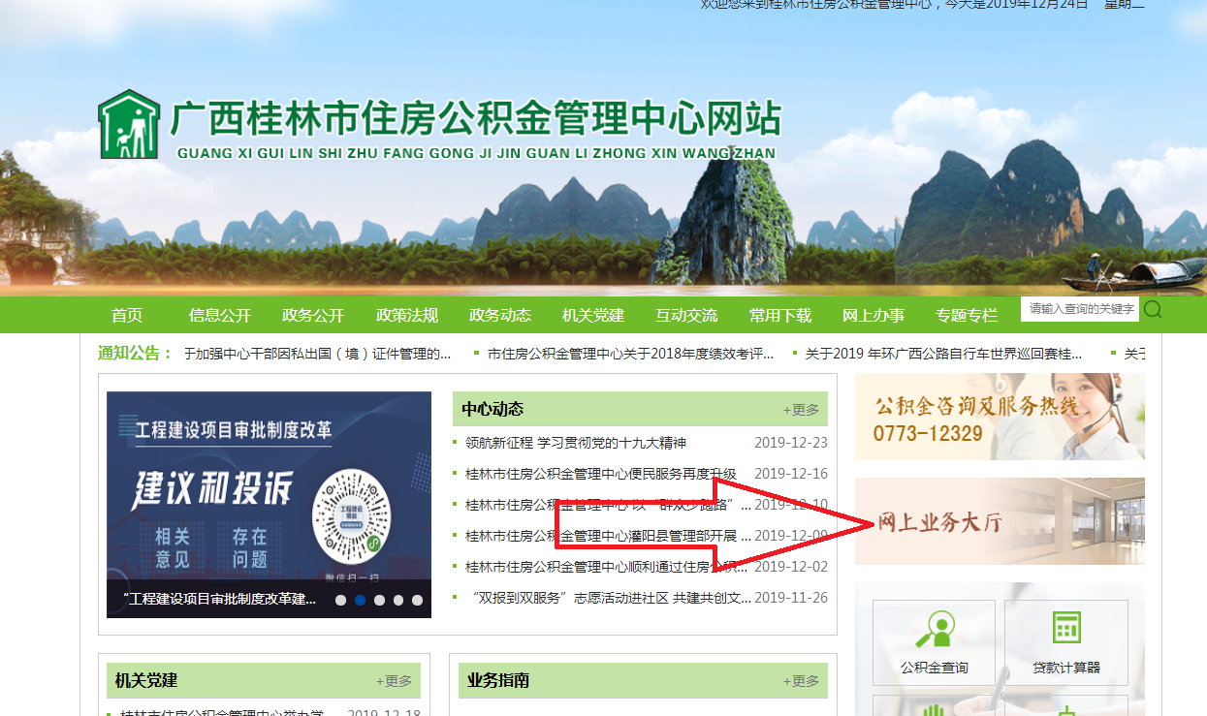
Task: Expand 业务指南 with its +更多 link
Action: pos(801,681)
